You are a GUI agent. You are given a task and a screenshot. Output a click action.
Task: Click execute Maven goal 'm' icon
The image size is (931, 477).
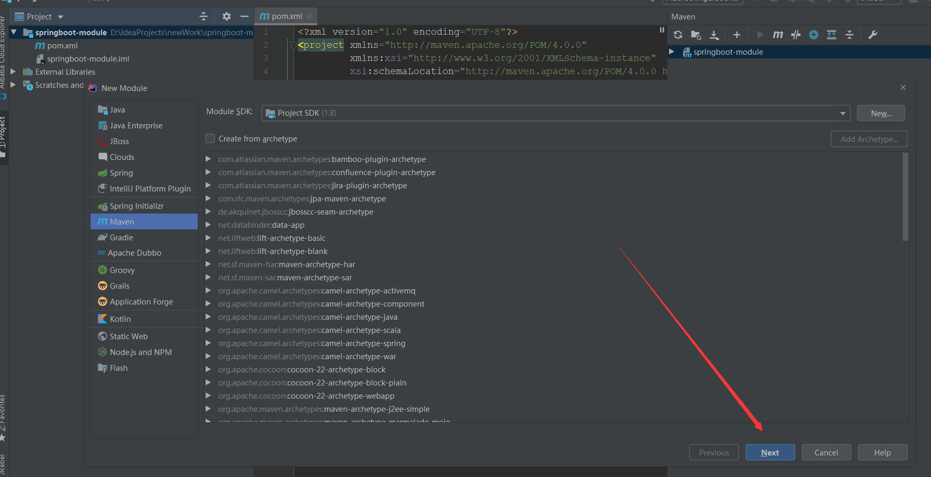point(778,35)
